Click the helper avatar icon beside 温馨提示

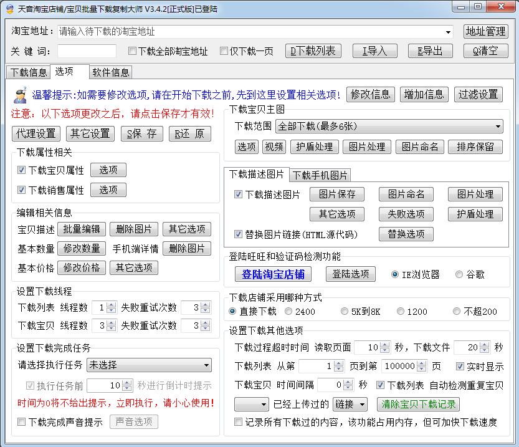[21, 95]
